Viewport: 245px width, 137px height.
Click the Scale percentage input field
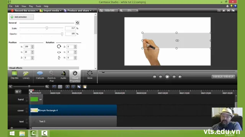(x=70, y=28)
